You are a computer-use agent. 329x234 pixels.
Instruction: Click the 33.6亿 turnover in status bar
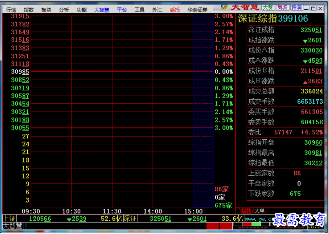pyautogui.click(x=232, y=219)
